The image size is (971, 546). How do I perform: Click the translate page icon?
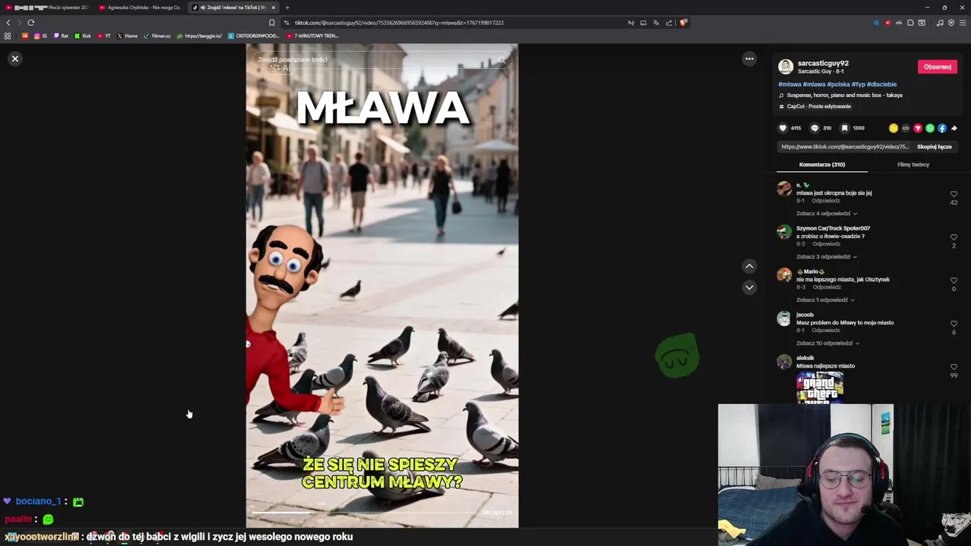[656, 23]
